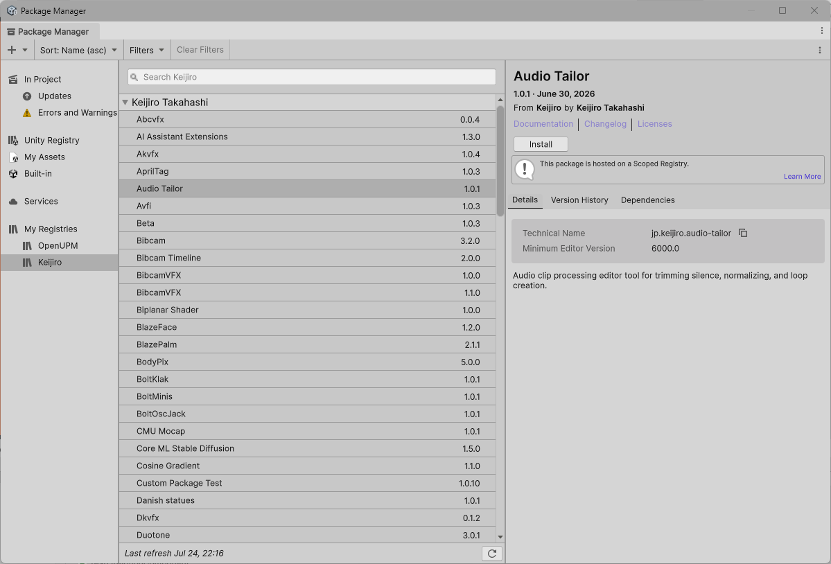Image resolution: width=831 pixels, height=564 pixels.
Task: Click the Errors and Warnings triangle icon
Action: coord(27,113)
